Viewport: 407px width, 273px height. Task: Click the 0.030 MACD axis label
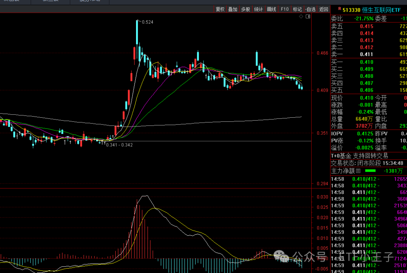322,197
